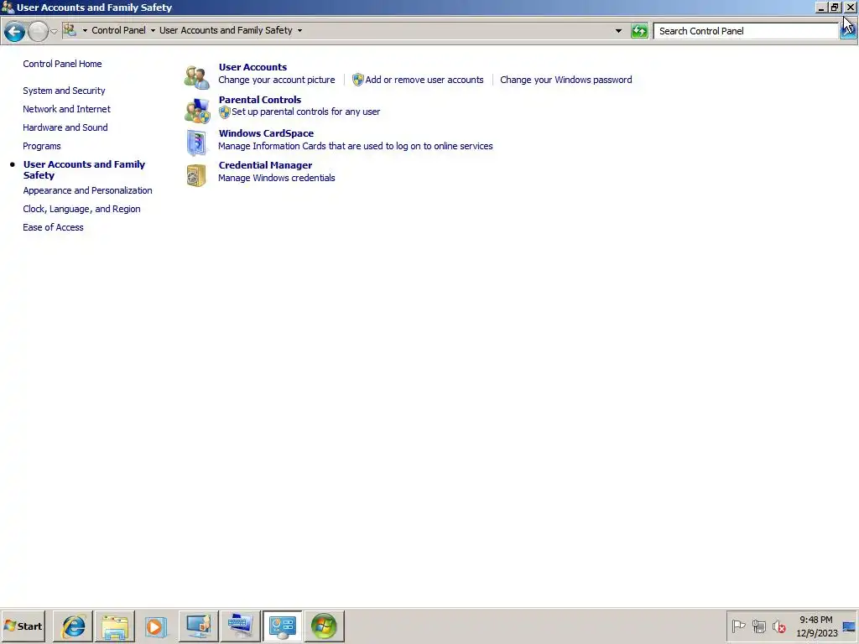Click Add or remove user accounts
This screenshot has height=644, width=859.
click(424, 80)
